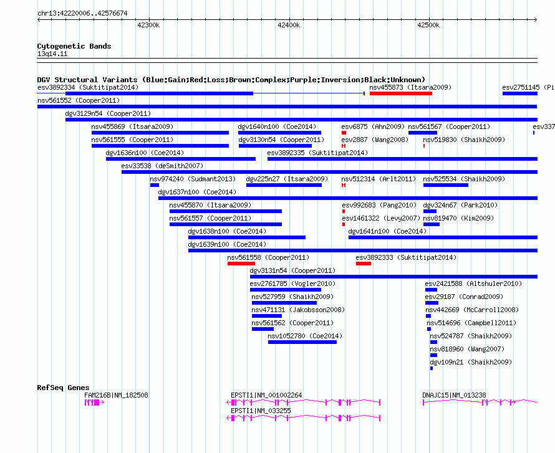
Task: Open dgv1640n100 (Coe2014) variant
Action: 277,126
